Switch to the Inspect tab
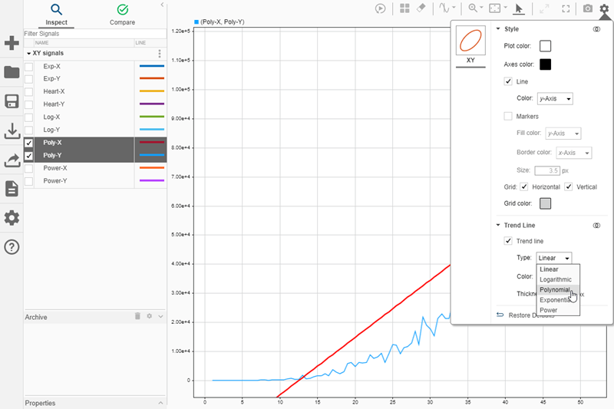The width and height of the screenshot is (614, 409). coord(56,15)
